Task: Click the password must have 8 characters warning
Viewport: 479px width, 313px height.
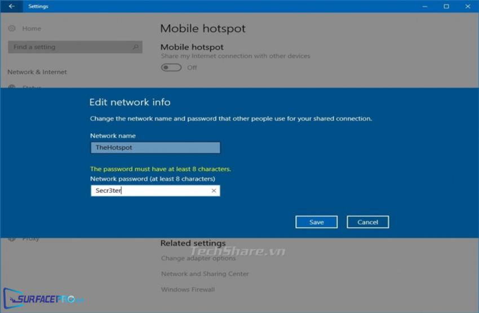Action: click(161, 169)
